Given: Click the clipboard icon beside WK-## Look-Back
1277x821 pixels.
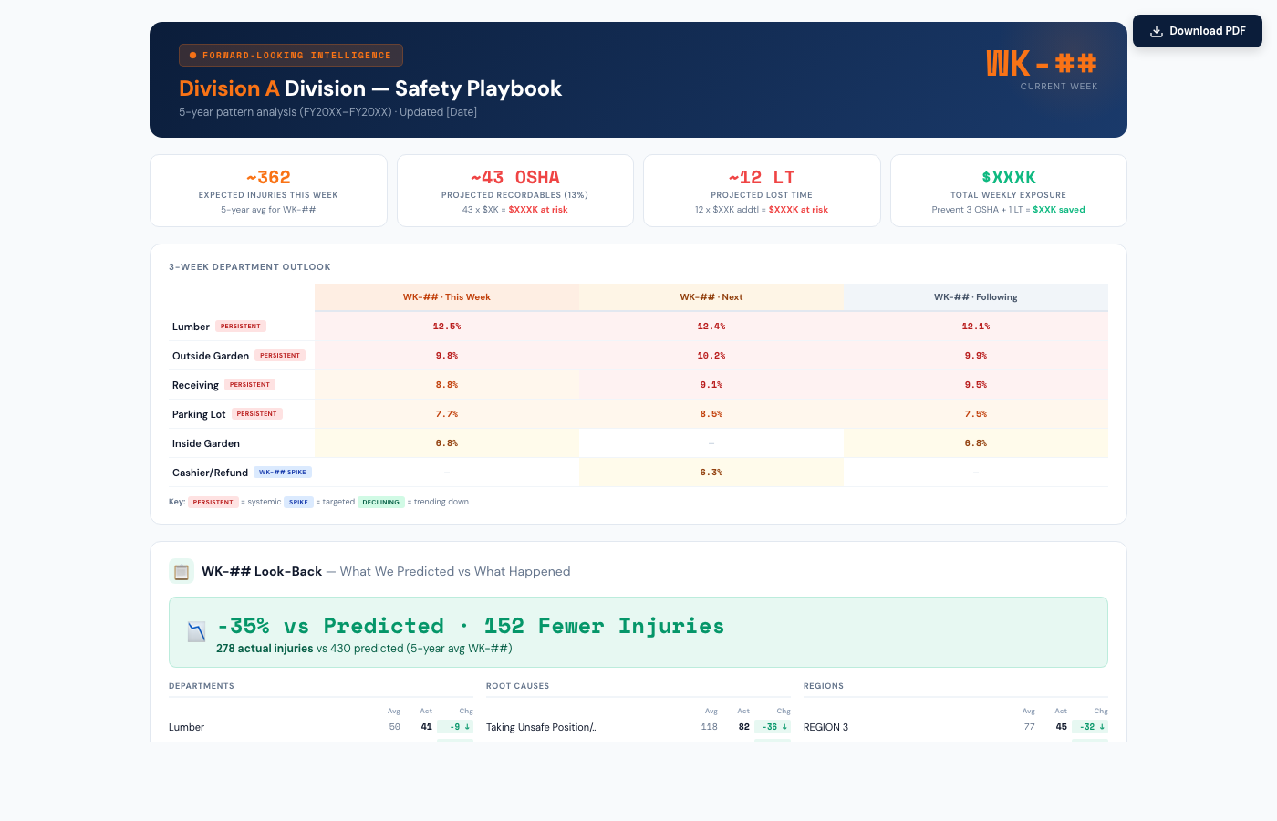Looking at the screenshot, I should [x=182, y=572].
